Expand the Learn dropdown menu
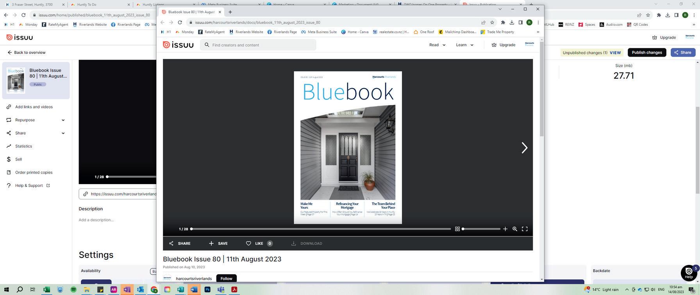The width and height of the screenshot is (700, 295). pyautogui.click(x=464, y=45)
